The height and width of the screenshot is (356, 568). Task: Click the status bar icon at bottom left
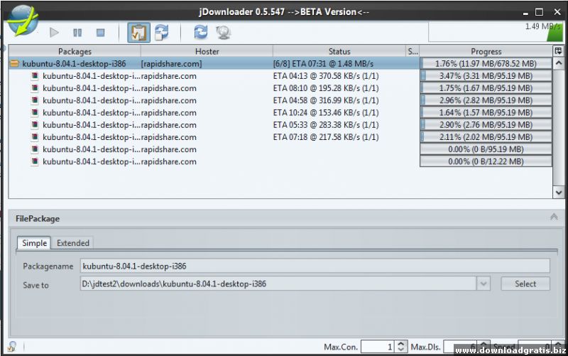coord(12,347)
